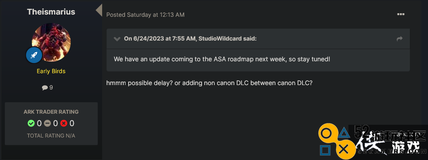The height and width of the screenshot is (160, 428).
Task: Open the post options ellipsis menu
Action: tap(401, 14)
